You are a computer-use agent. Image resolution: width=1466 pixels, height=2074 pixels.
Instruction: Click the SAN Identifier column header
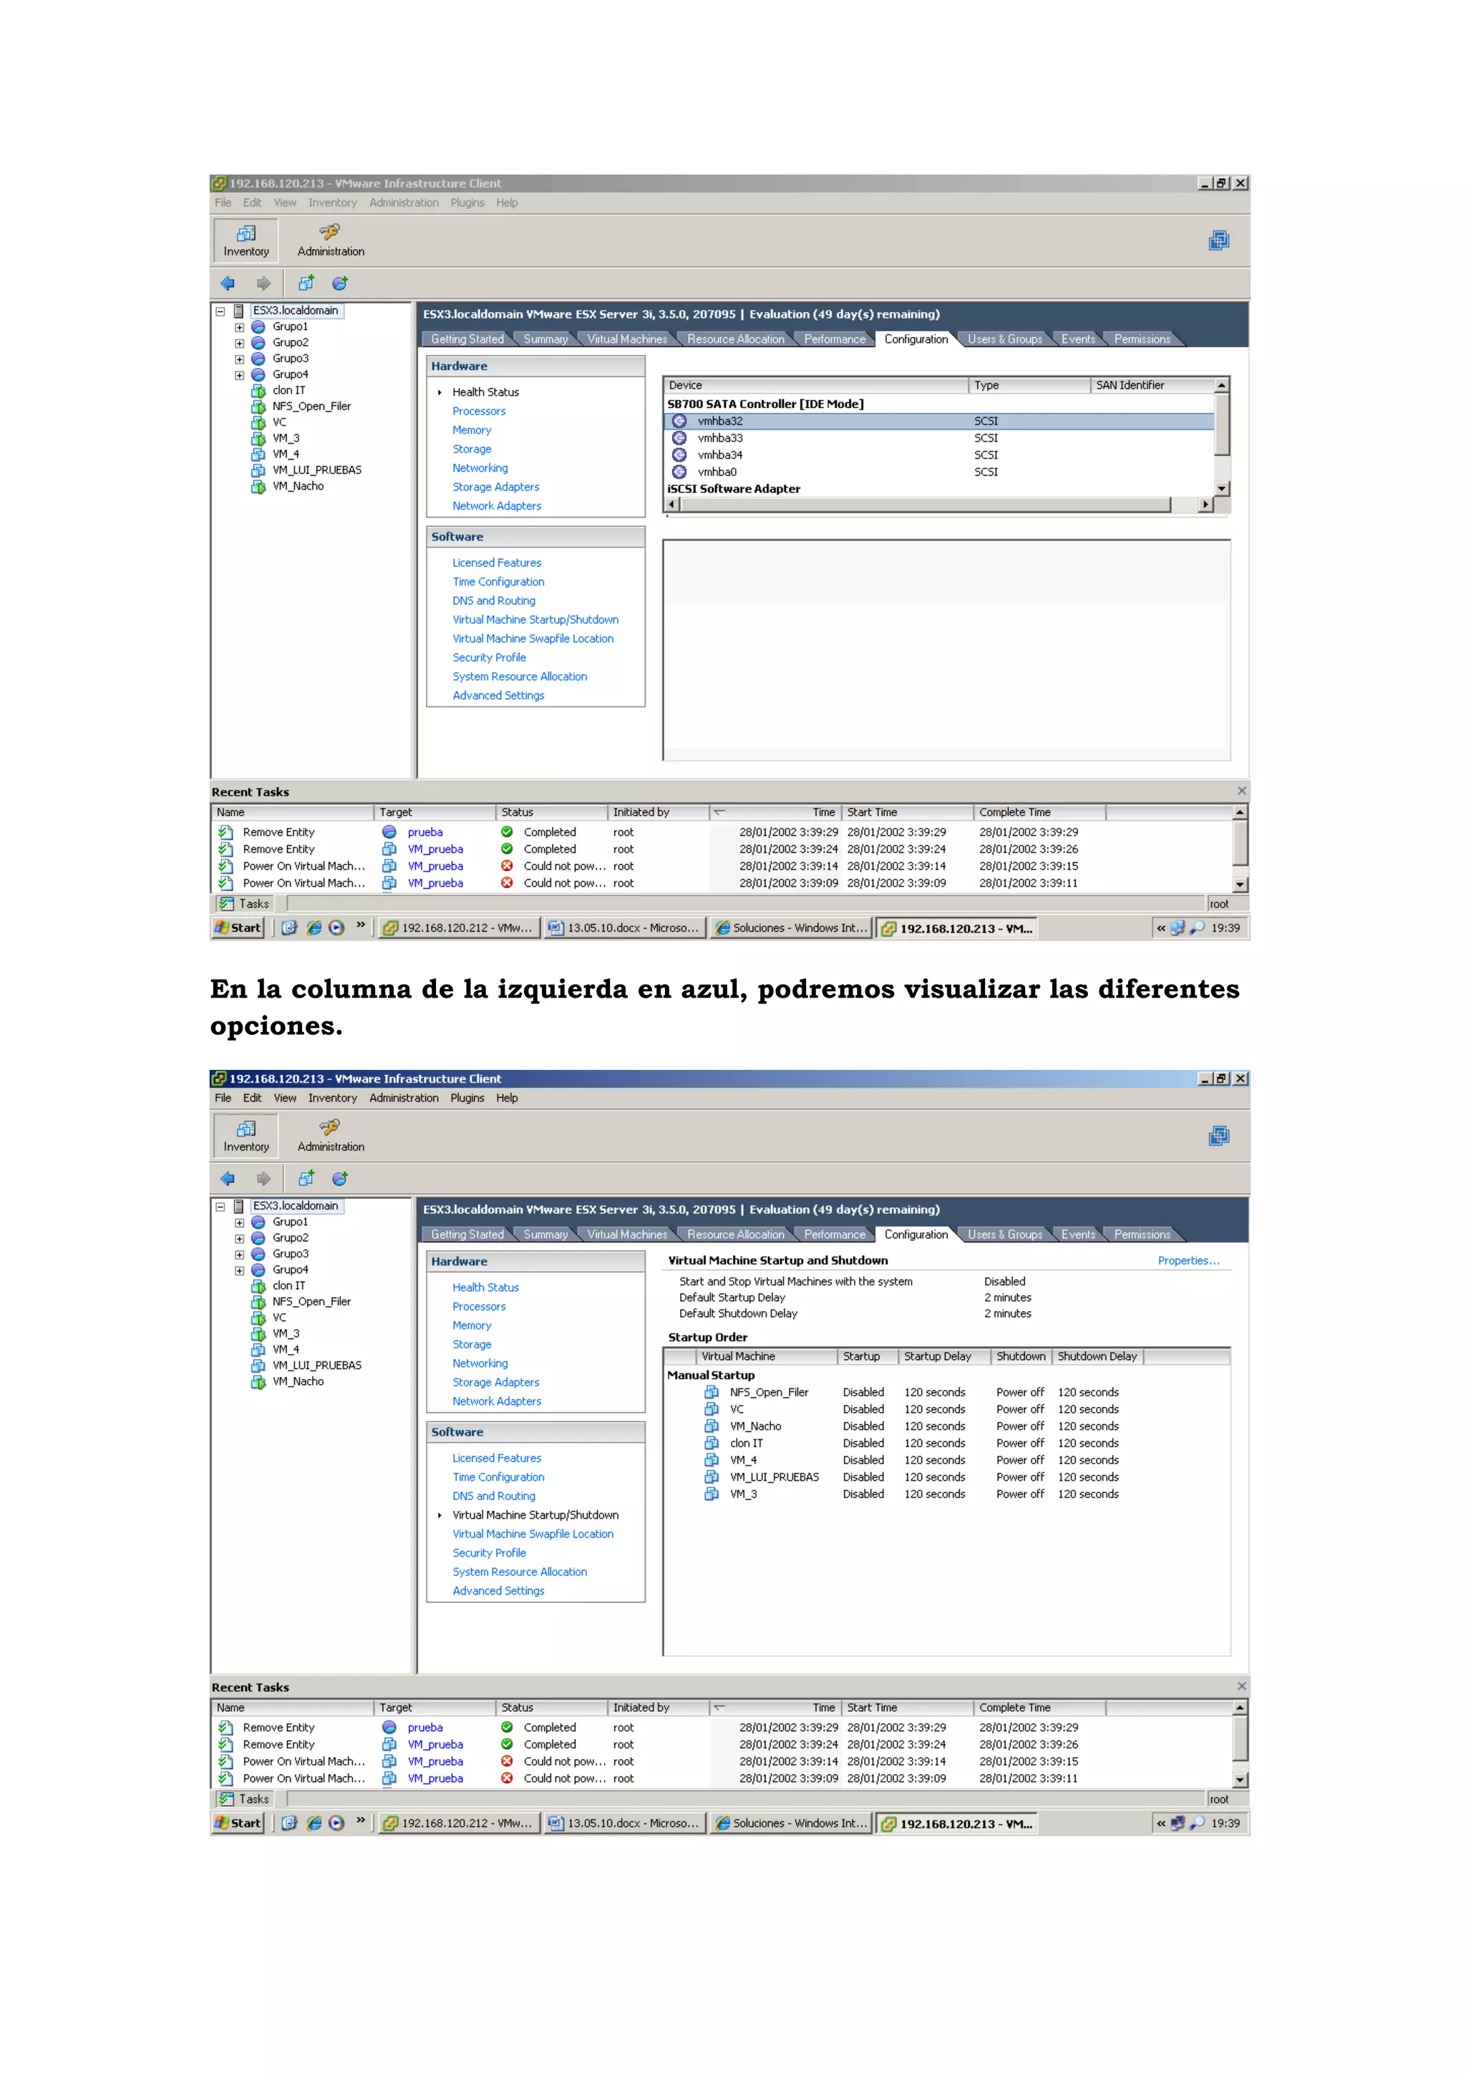click(x=1129, y=385)
